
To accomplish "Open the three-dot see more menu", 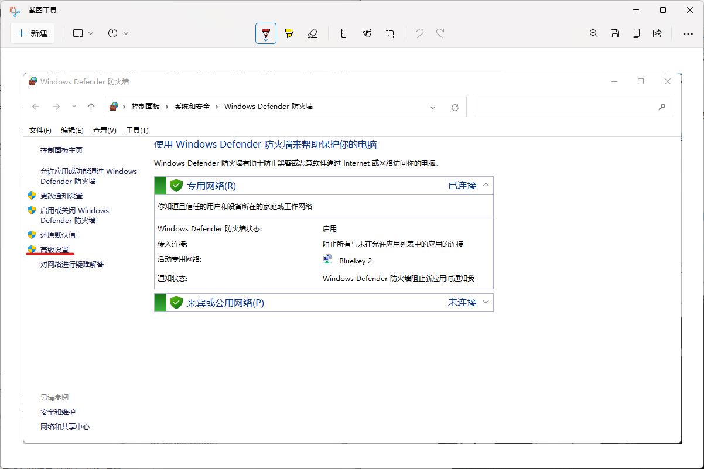I will tap(688, 33).
